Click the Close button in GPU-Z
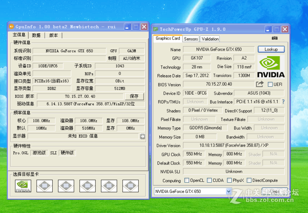308x213 pixels. 275,191
